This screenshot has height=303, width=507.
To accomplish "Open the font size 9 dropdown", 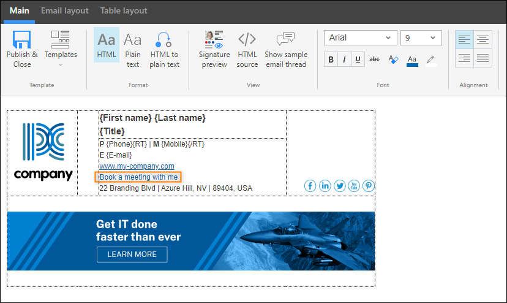I will point(421,38).
